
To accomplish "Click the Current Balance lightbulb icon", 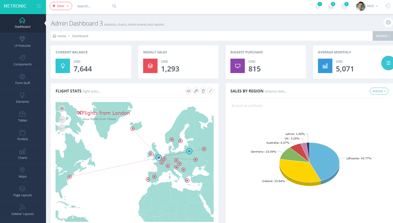I will (x=62, y=66).
